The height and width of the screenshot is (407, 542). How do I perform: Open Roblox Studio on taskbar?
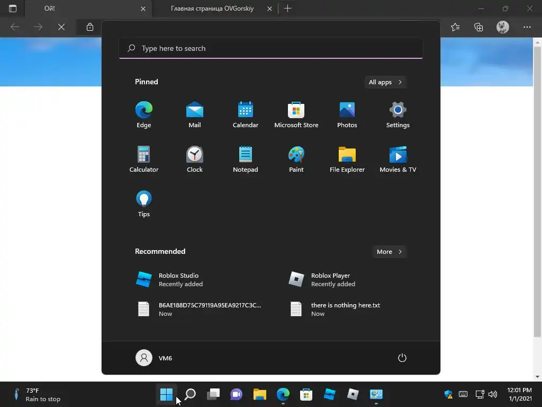[329, 394]
